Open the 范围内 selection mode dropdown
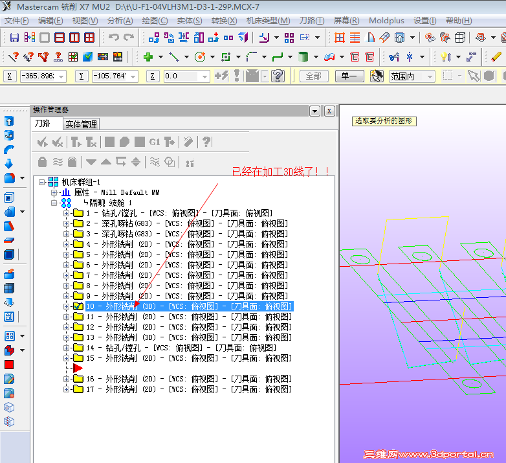506x463 pixels. click(x=430, y=77)
